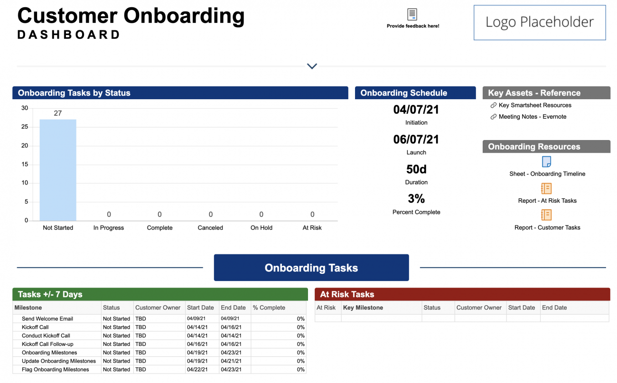Click the Logo Placeholder box

540,22
